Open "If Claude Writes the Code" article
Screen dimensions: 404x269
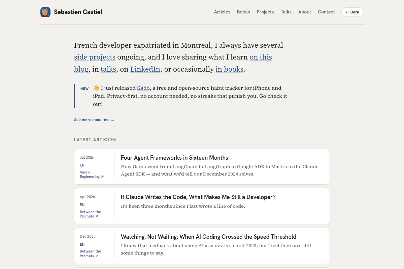(x=198, y=197)
